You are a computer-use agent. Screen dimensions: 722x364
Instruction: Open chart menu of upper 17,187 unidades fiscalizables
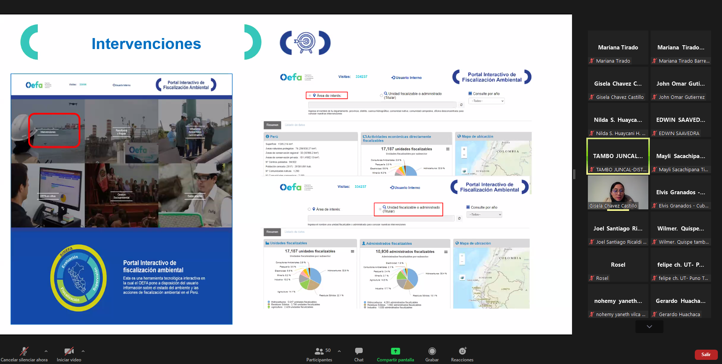coord(448,149)
